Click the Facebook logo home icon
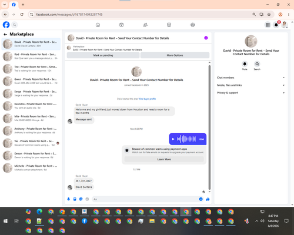The height and width of the screenshot is (235, 294). tap(6, 25)
